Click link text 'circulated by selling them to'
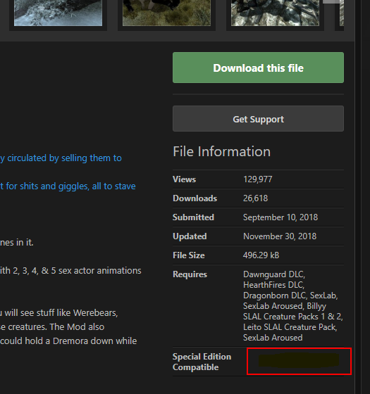This screenshot has width=370, height=394. click(x=64, y=158)
